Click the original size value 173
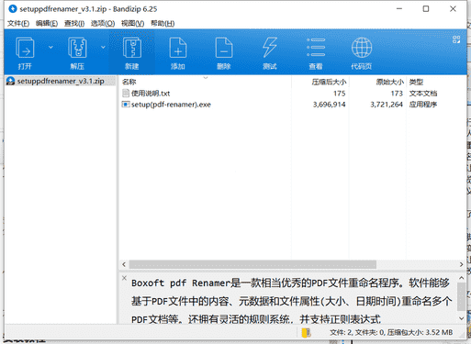The width and height of the screenshot is (471, 344). coord(397,94)
